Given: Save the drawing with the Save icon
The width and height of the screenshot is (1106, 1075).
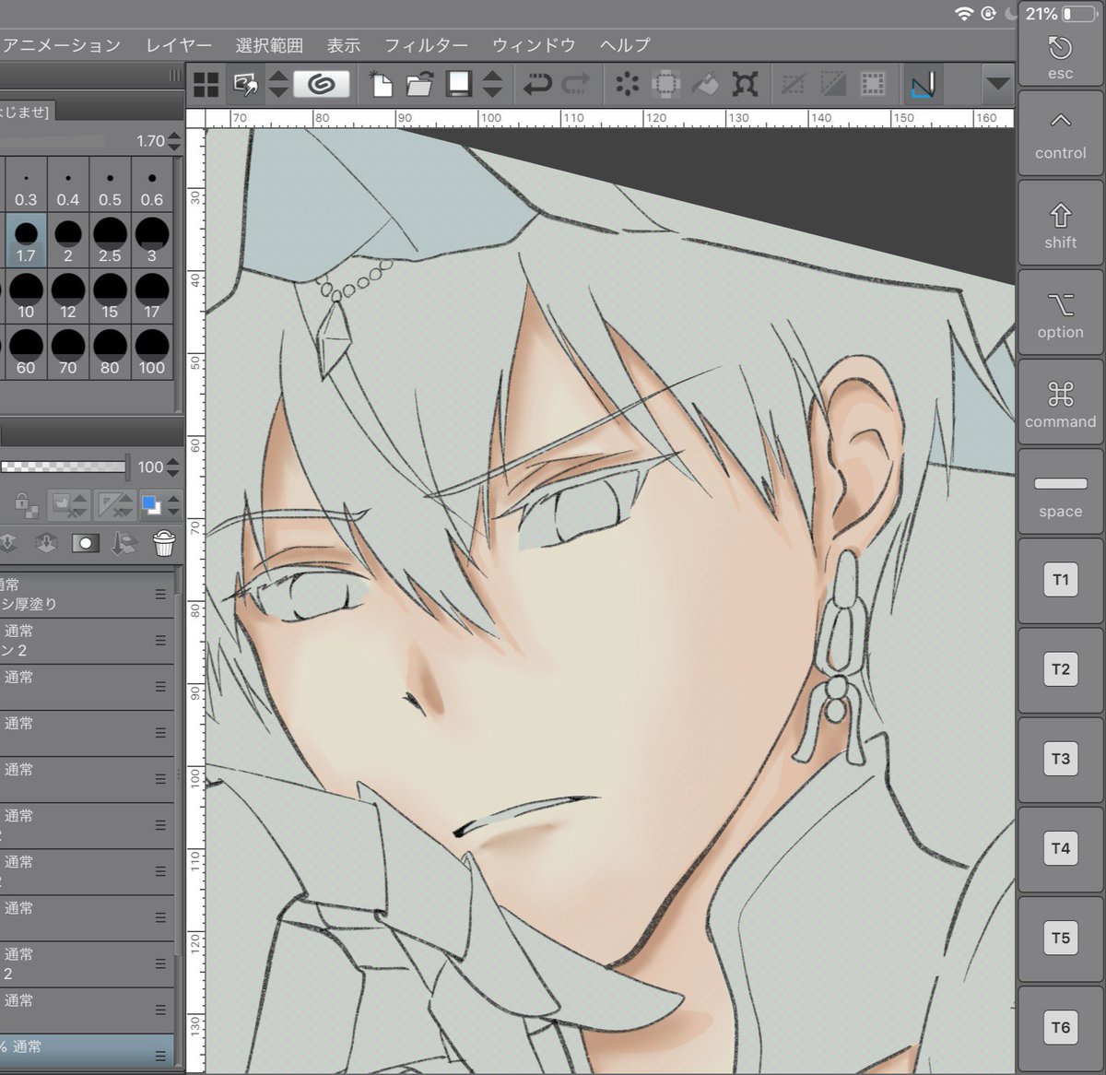Looking at the screenshot, I should [458, 85].
